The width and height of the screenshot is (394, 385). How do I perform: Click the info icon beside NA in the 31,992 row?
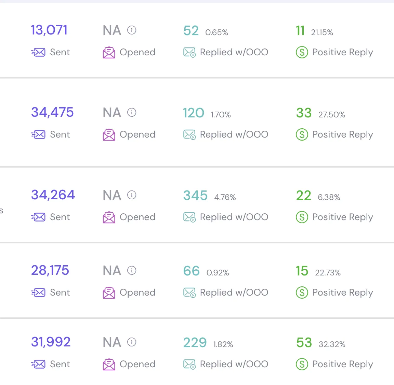tap(132, 342)
